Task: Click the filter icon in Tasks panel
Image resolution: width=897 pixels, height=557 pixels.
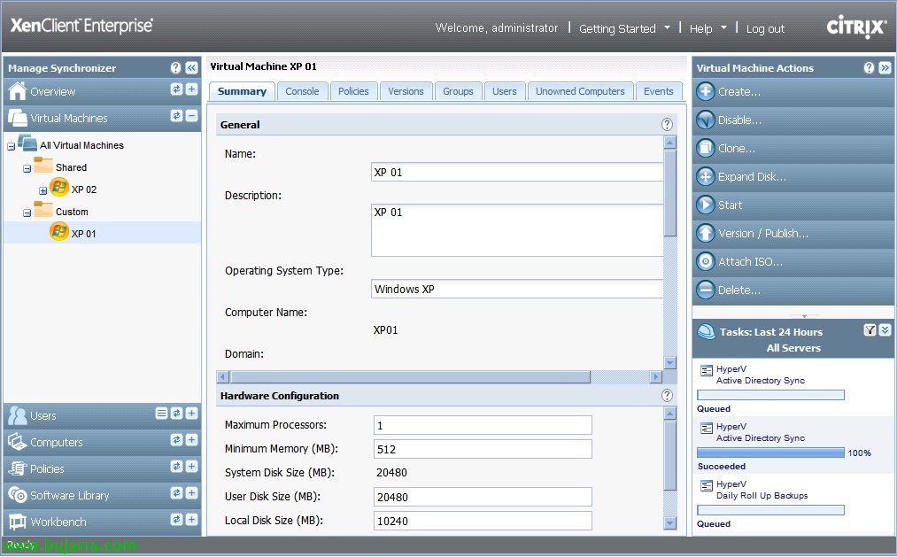Action: (x=870, y=330)
